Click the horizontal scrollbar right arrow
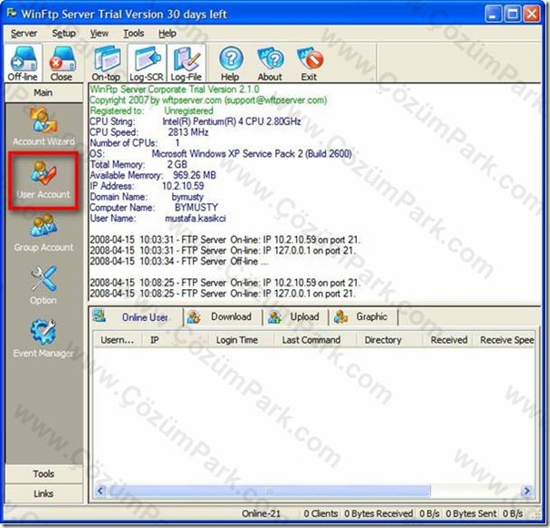This screenshot has height=528, width=550. tap(526, 491)
